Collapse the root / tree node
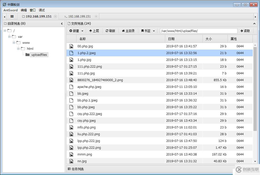The width and height of the screenshot is (260, 175). [5, 31]
